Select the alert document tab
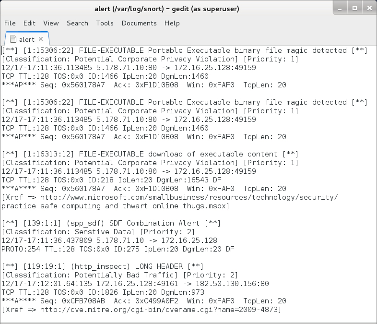Screen dimensions: 377x324 [x=27, y=39]
